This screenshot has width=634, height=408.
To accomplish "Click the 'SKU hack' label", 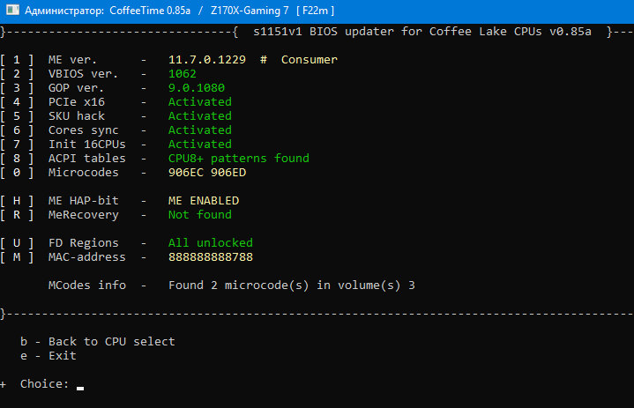I will pyautogui.click(x=77, y=116).
